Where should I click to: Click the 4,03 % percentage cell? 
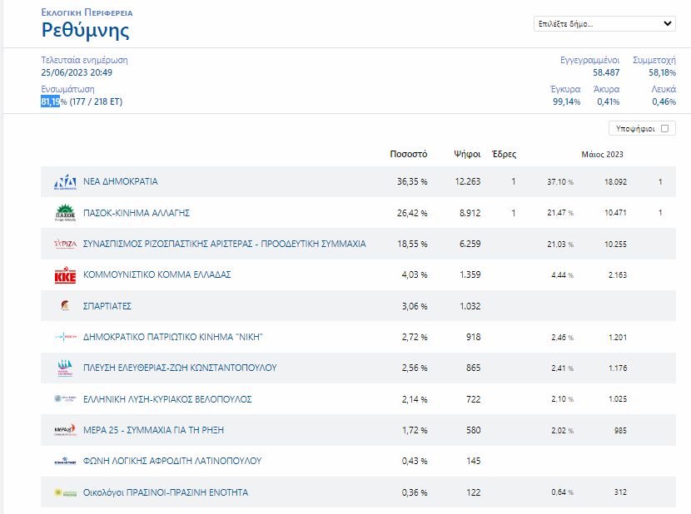coord(415,274)
